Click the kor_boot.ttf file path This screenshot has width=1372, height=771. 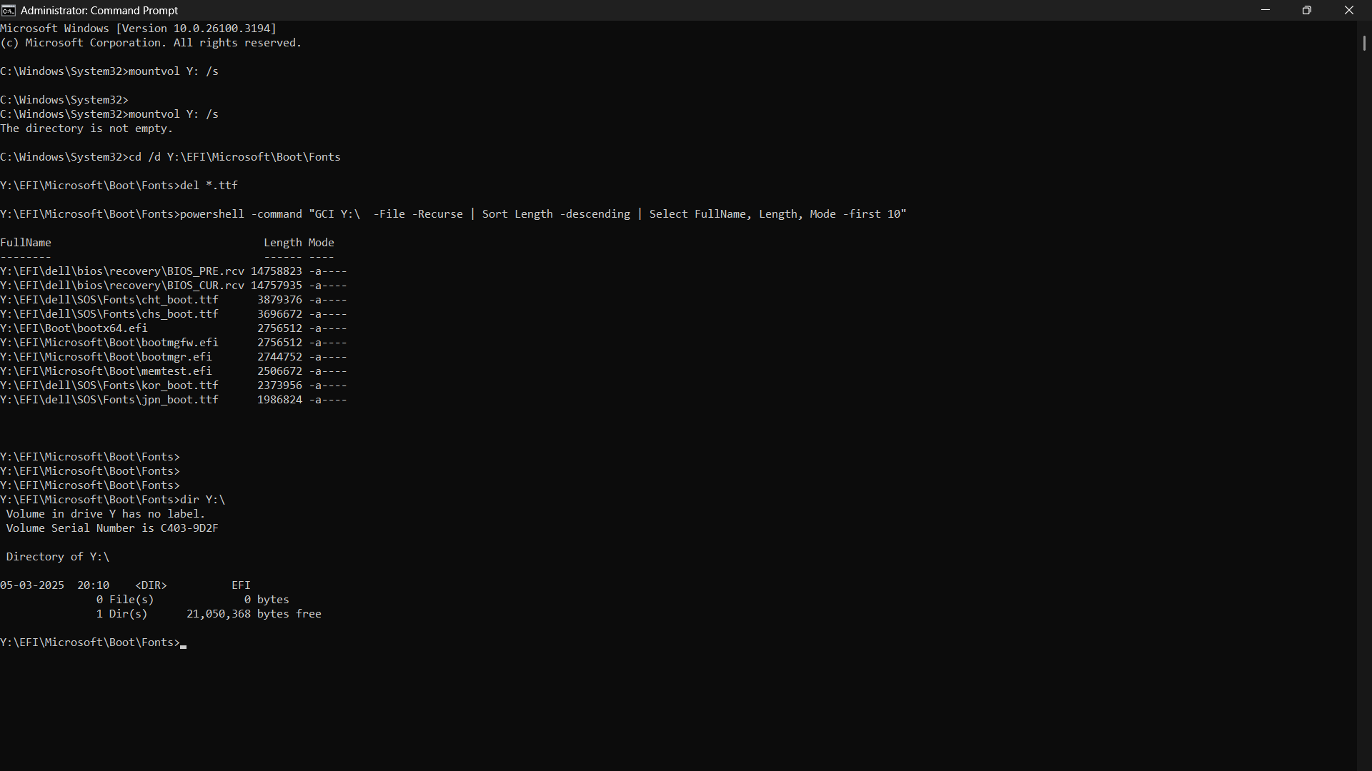tap(109, 385)
